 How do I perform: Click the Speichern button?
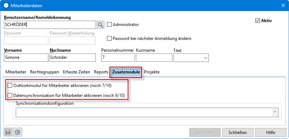[205, 132]
